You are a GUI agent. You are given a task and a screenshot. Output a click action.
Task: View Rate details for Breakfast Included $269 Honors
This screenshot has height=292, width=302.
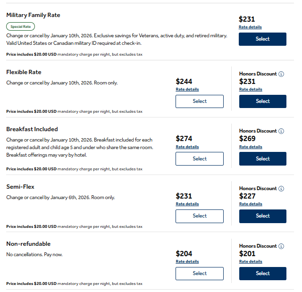[x=251, y=147]
